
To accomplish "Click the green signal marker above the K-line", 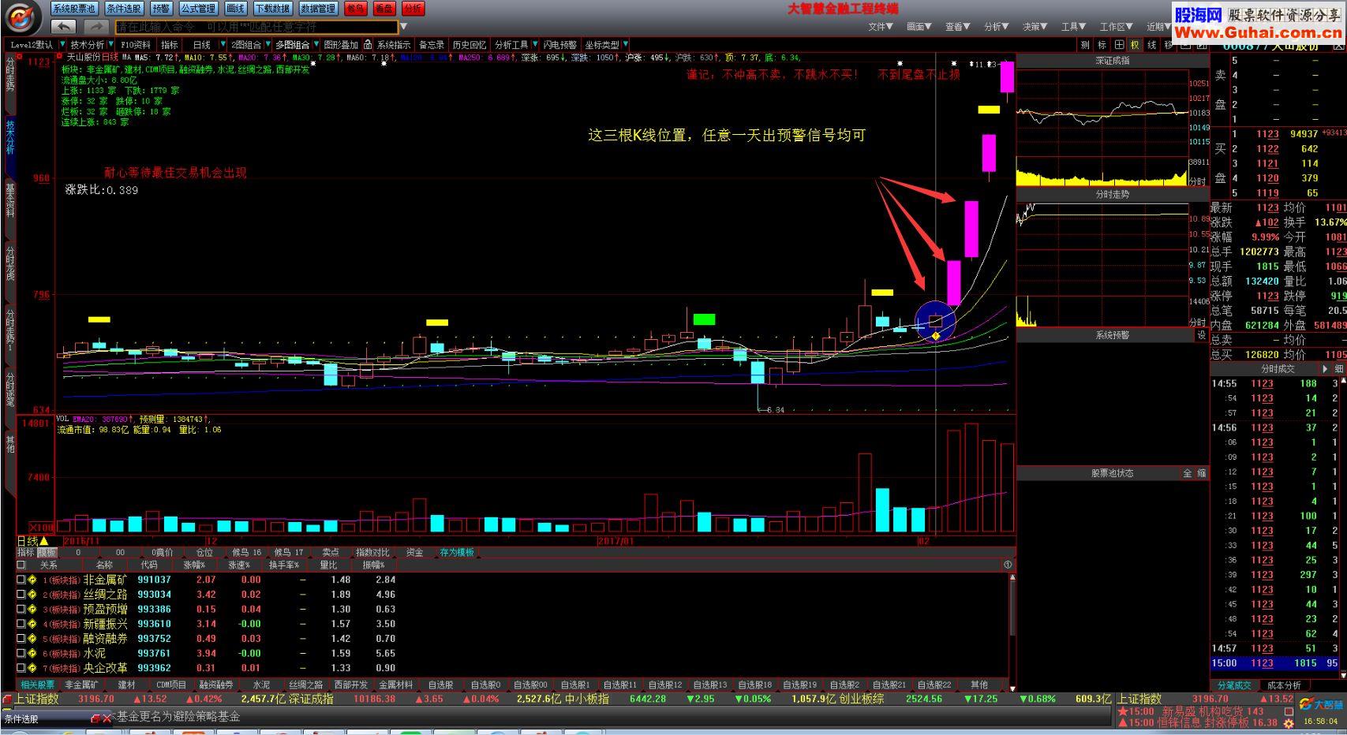I will (704, 319).
